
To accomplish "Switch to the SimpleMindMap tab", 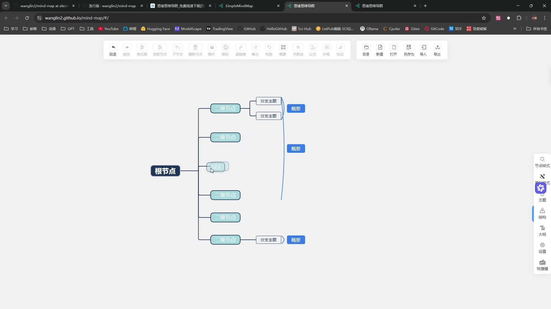I will point(249,6).
